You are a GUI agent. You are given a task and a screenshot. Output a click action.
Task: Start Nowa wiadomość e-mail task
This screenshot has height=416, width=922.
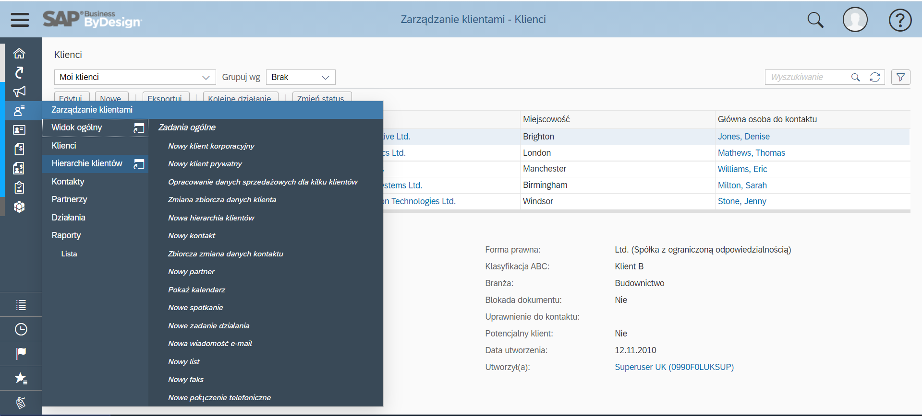[210, 344]
